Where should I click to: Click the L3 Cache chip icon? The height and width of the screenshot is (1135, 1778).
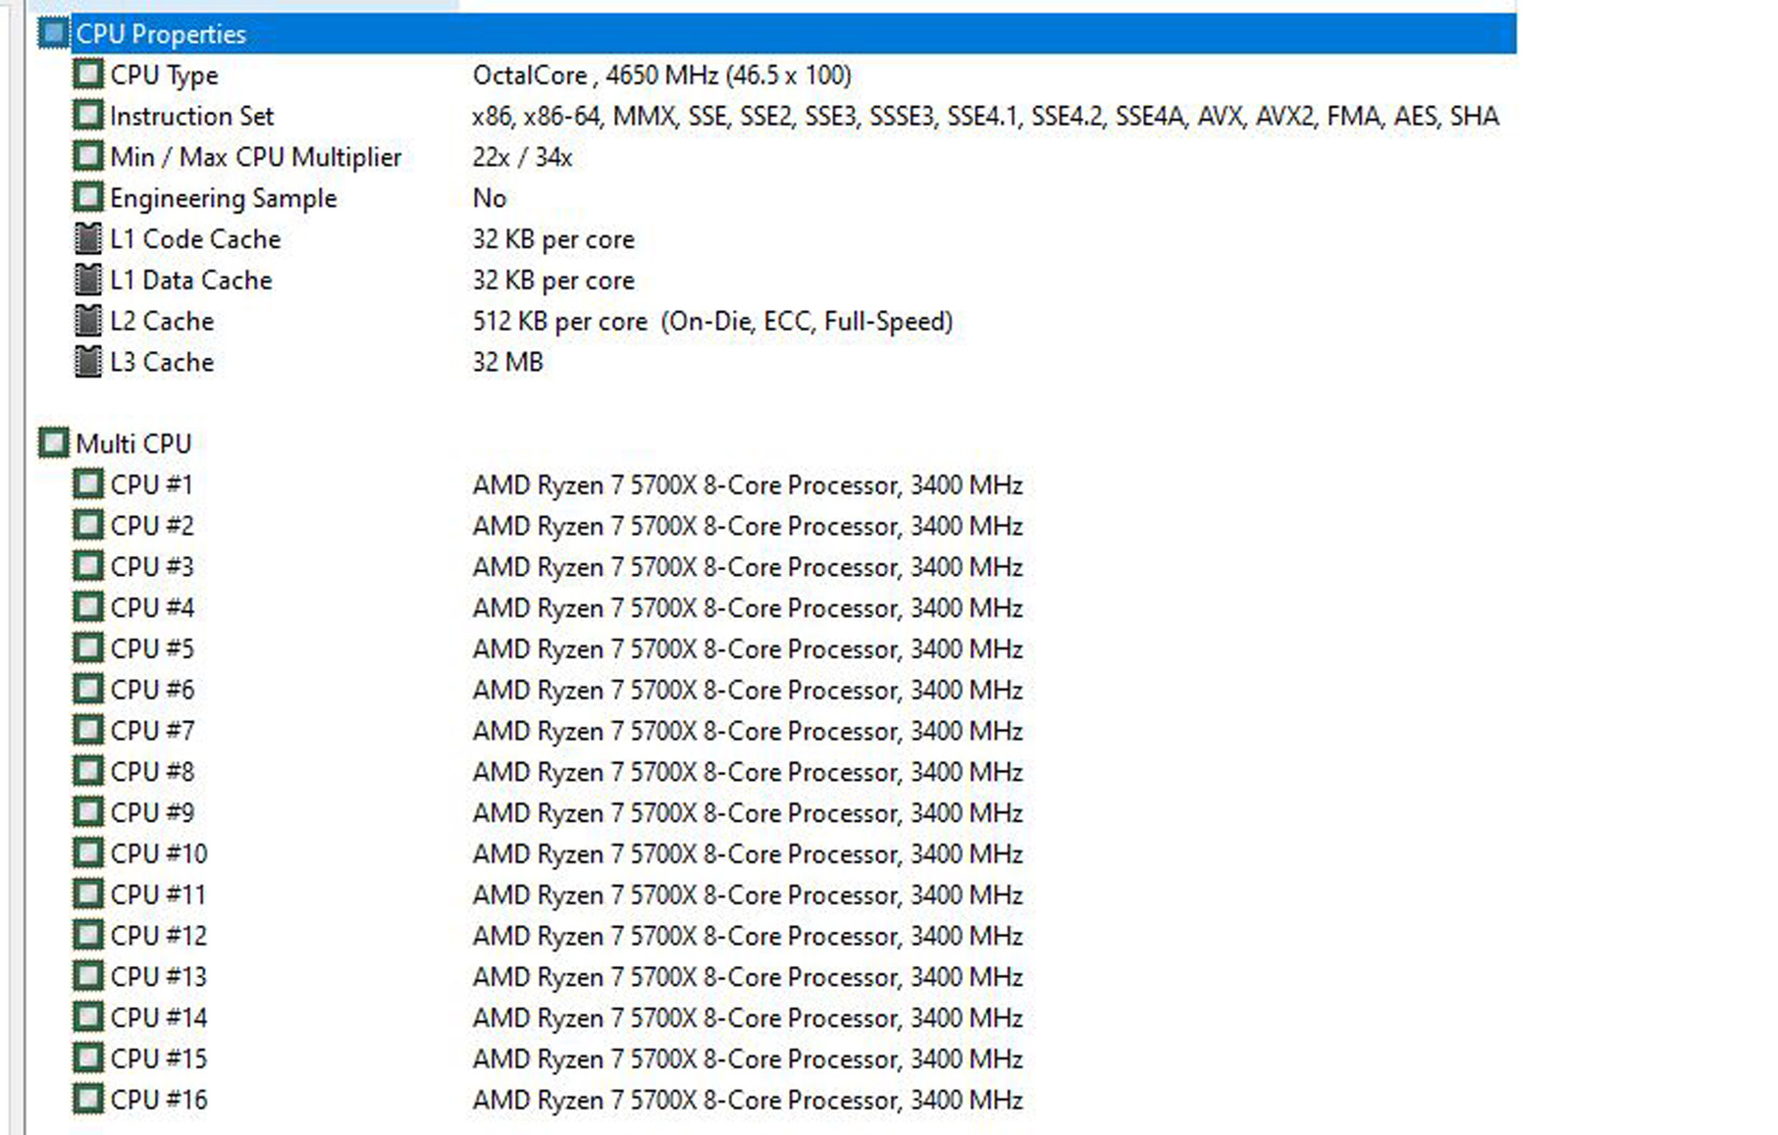88,362
